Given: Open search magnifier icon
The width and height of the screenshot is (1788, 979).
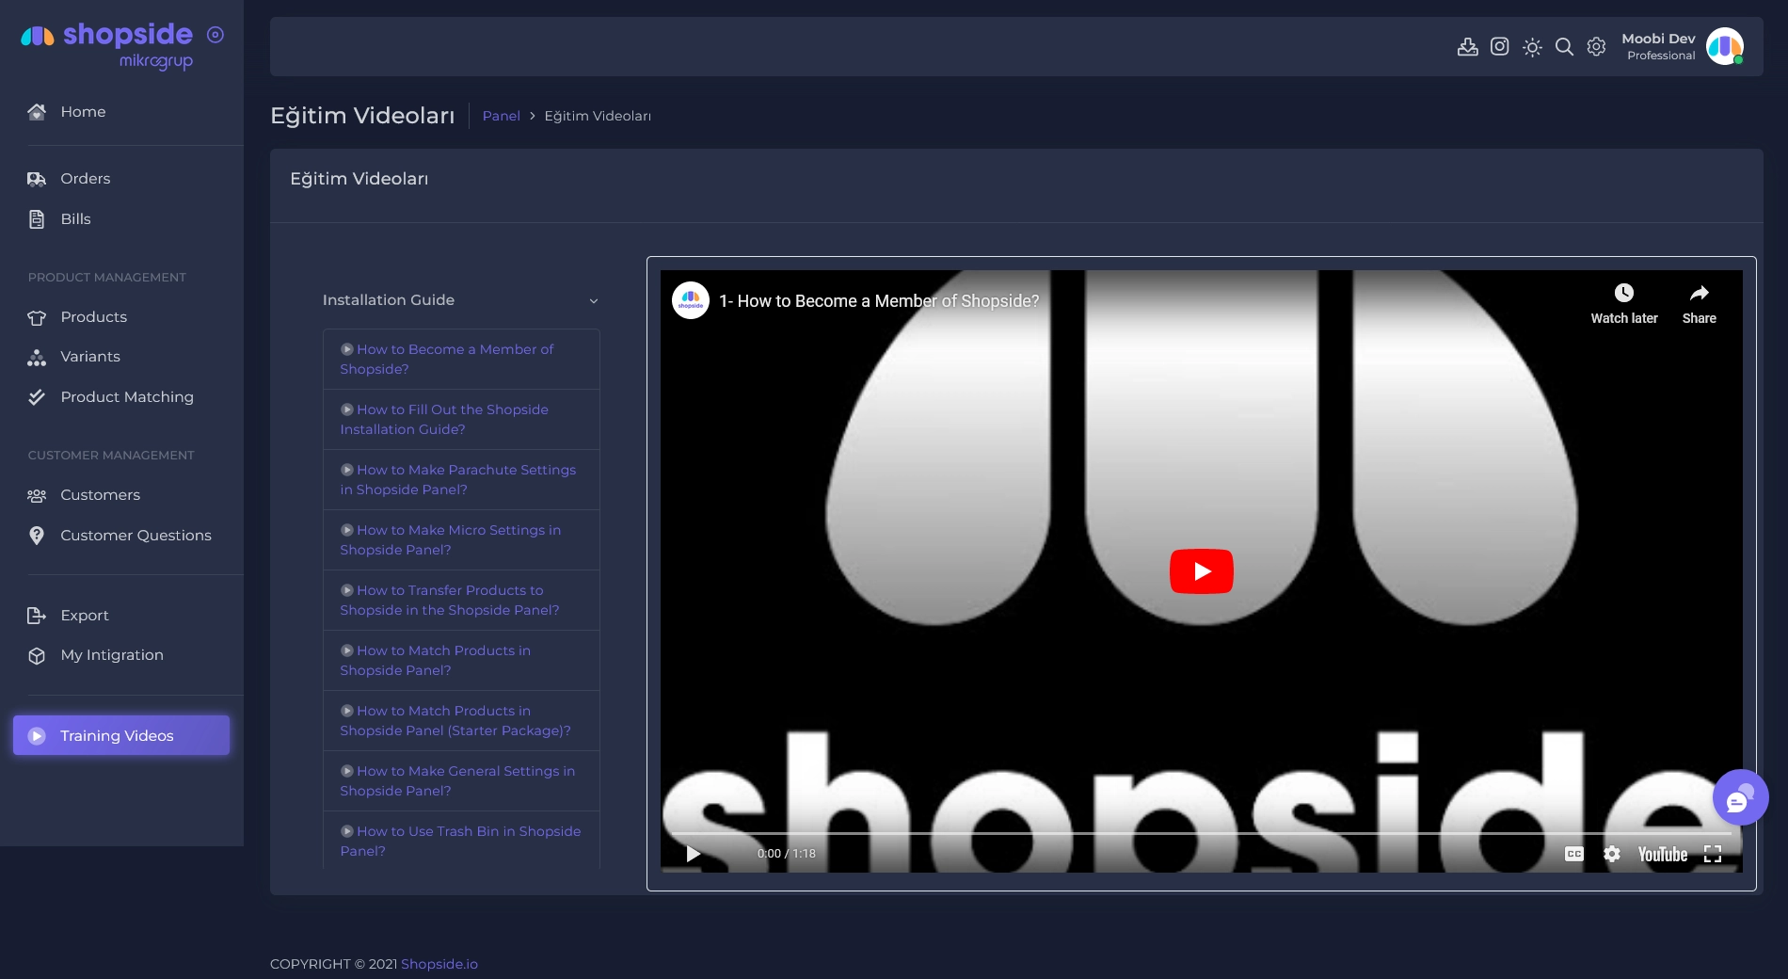Looking at the screenshot, I should pos(1564,47).
